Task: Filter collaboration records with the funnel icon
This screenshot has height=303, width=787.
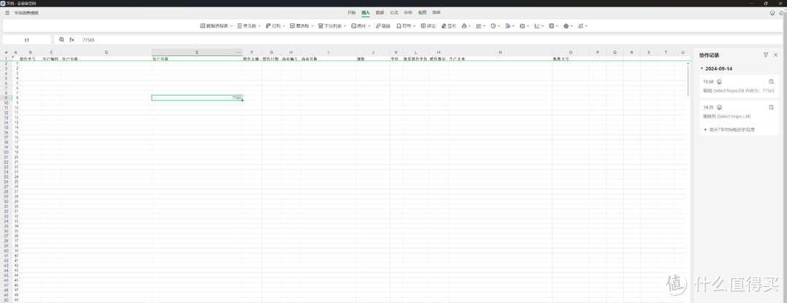Action: 765,55
